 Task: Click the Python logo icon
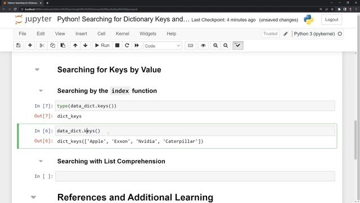[x=309, y=20]
